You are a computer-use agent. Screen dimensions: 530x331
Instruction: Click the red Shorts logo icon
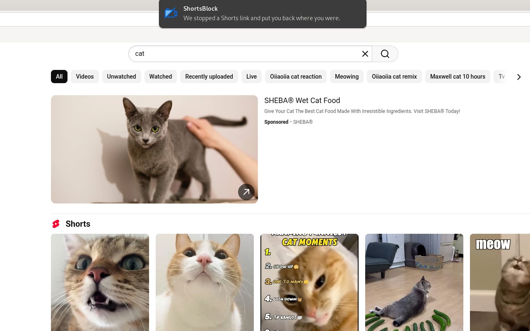point(56,224)
